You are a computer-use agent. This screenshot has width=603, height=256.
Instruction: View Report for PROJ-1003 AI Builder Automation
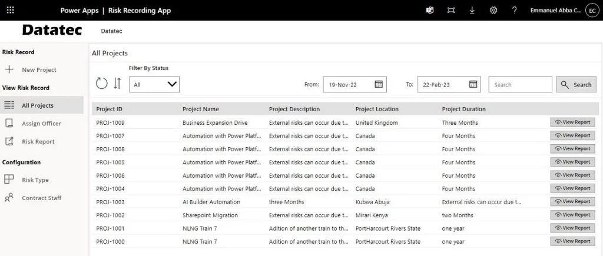click(572, 202)
